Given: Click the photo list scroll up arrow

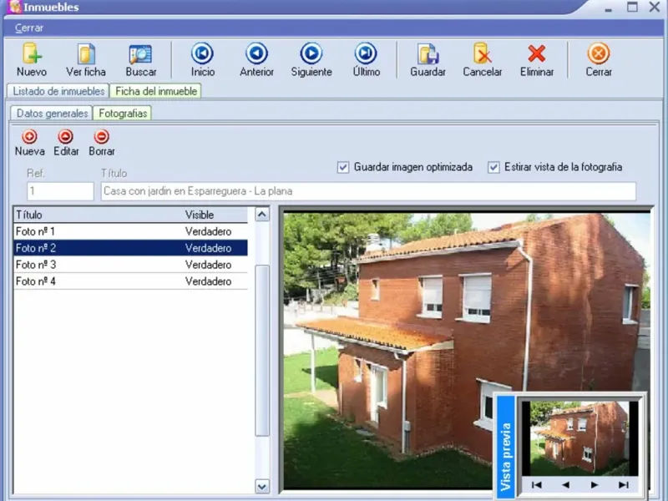Looking at the screenshot, I should click(262, 214).
